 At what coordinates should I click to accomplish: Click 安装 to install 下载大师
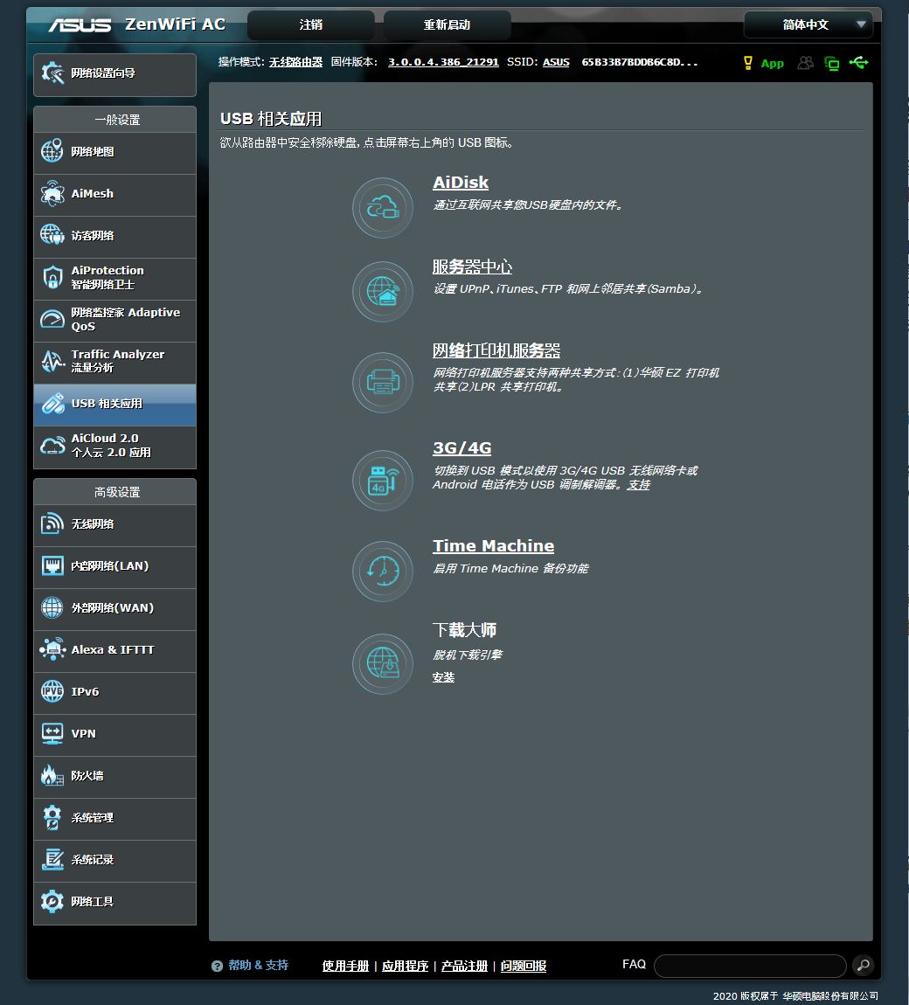coord(443,677)
